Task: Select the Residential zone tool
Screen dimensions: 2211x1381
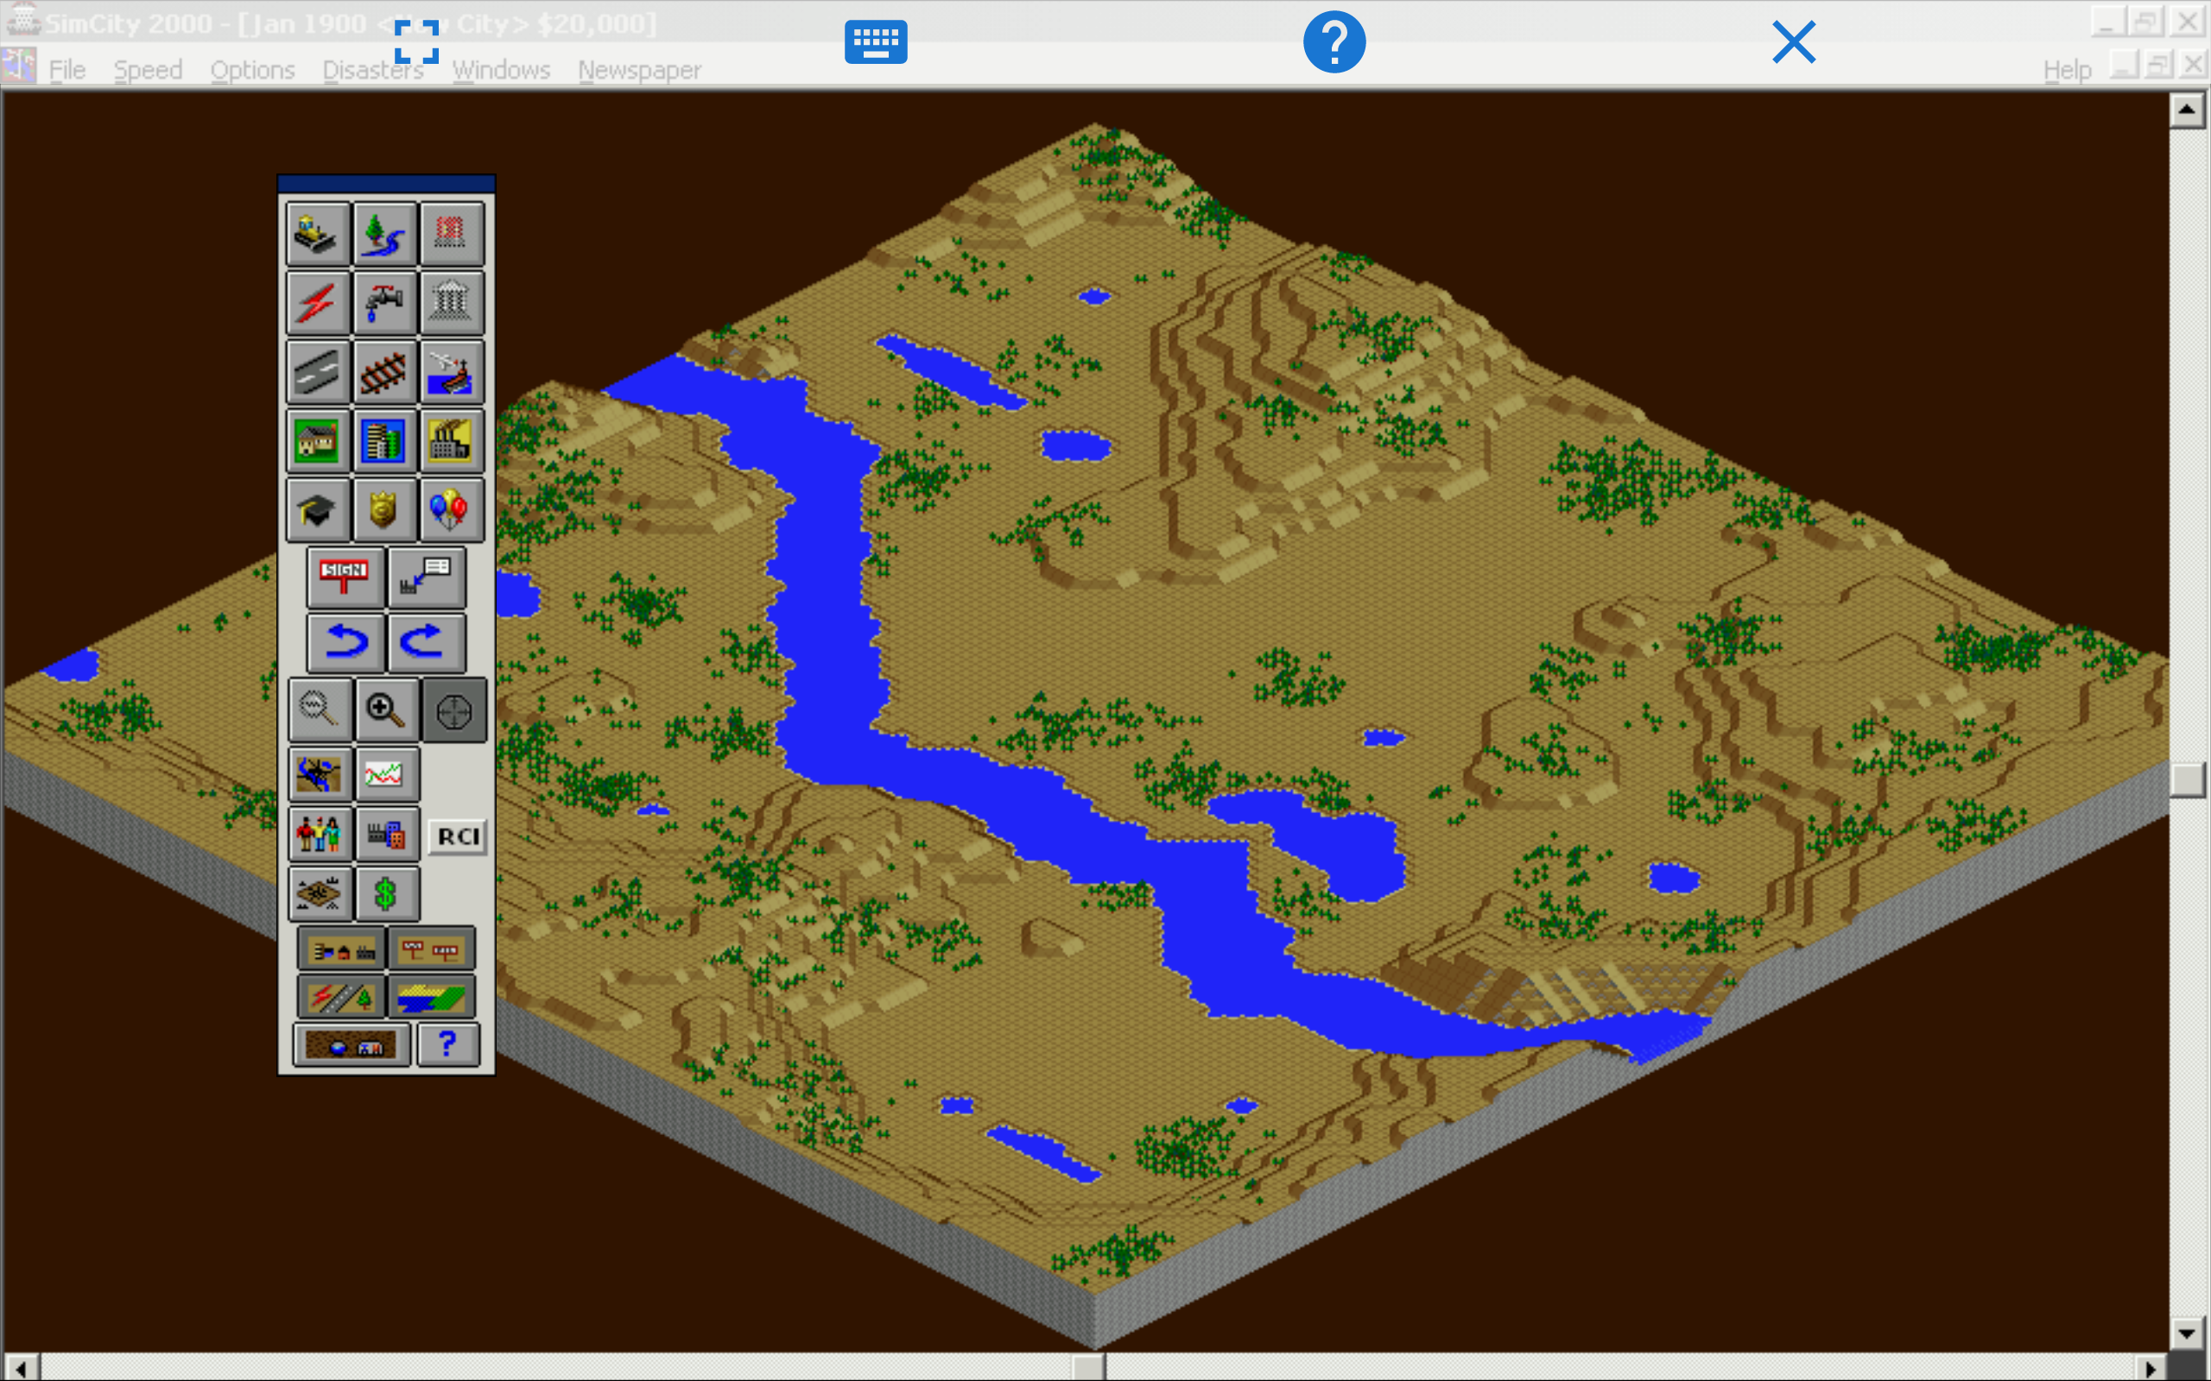Action: (317, 441)
